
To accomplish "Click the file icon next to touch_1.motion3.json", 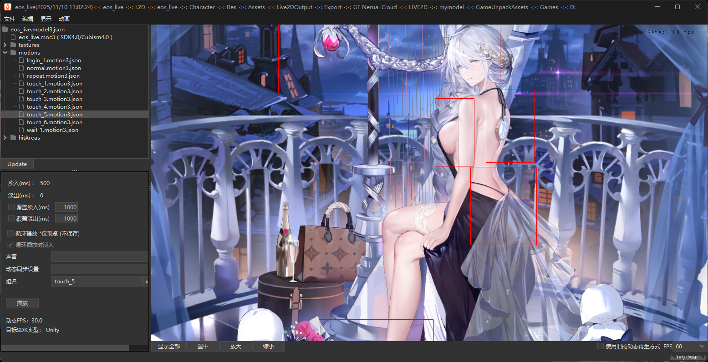I will 22,83.
